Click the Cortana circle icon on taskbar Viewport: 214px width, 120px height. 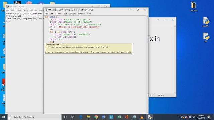[x=65, y=117]
